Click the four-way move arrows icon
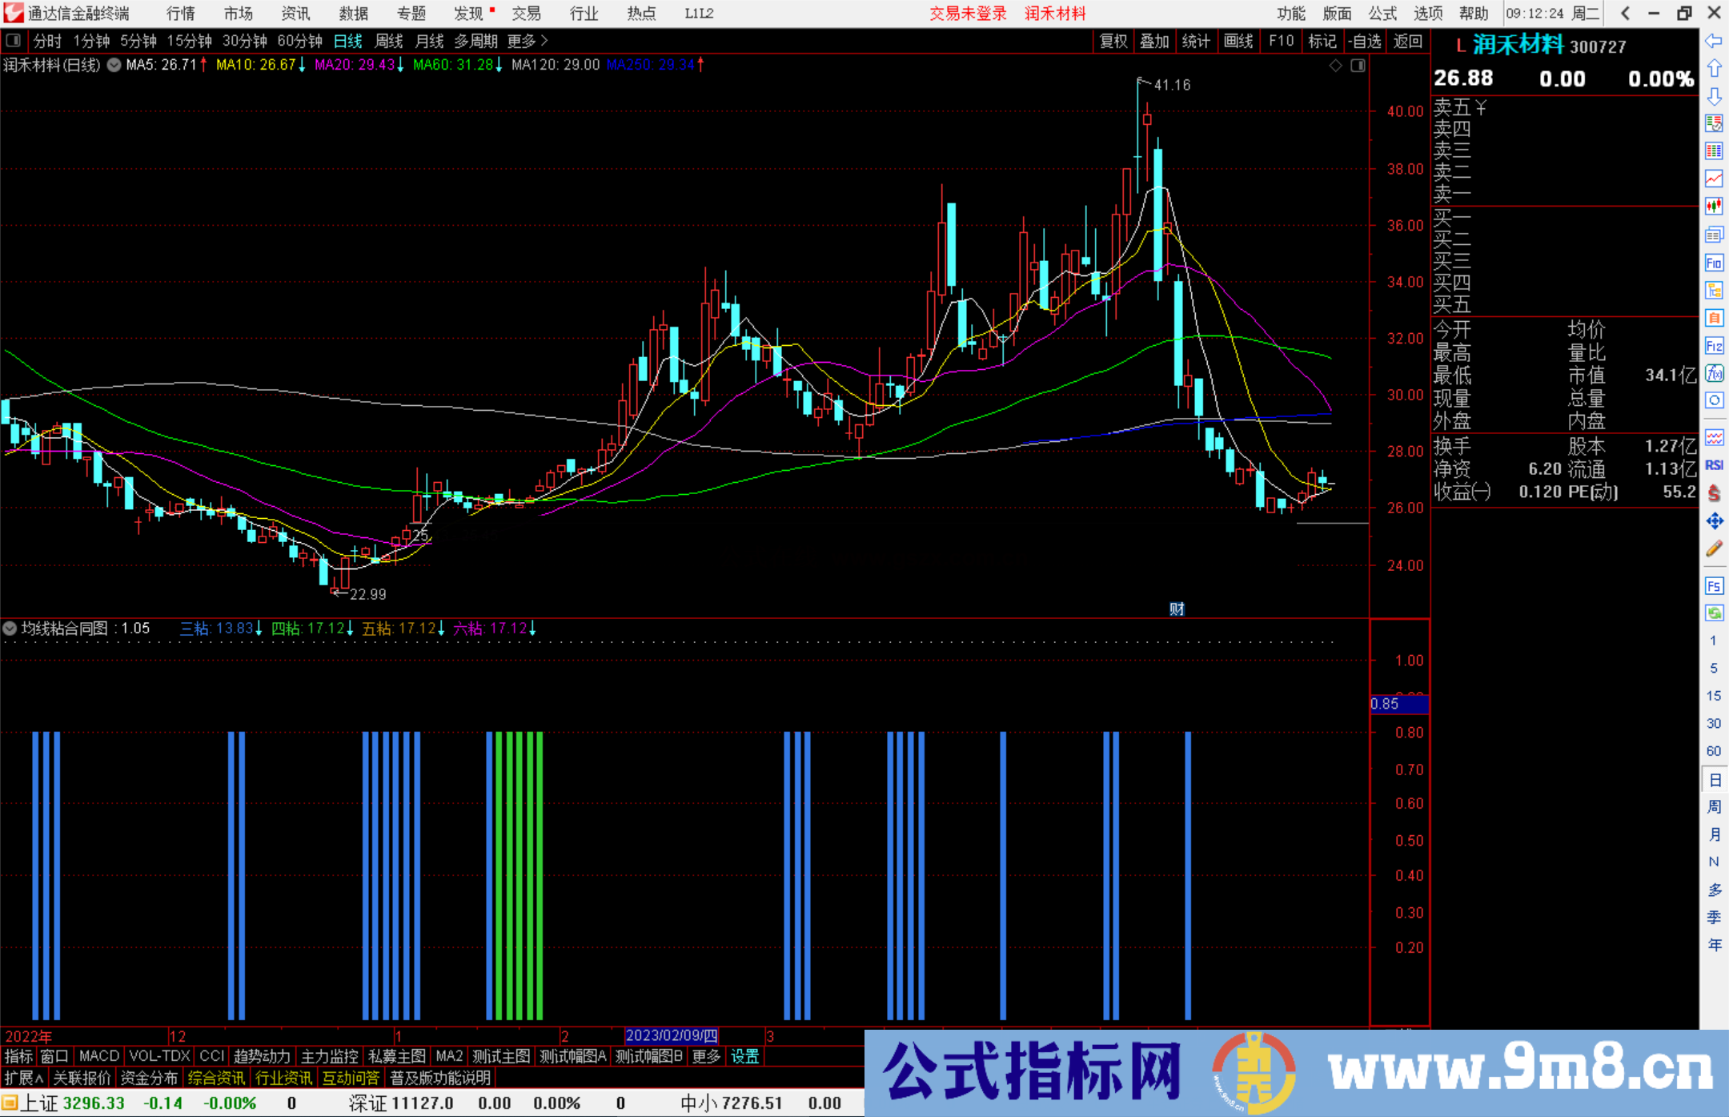Viewport: 1729px width, 1117px height. tap(1714, 521)
